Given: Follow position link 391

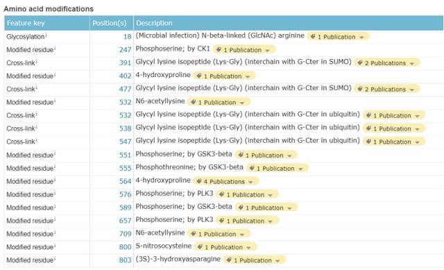Looking at the screenshot, I should point(125,63).
